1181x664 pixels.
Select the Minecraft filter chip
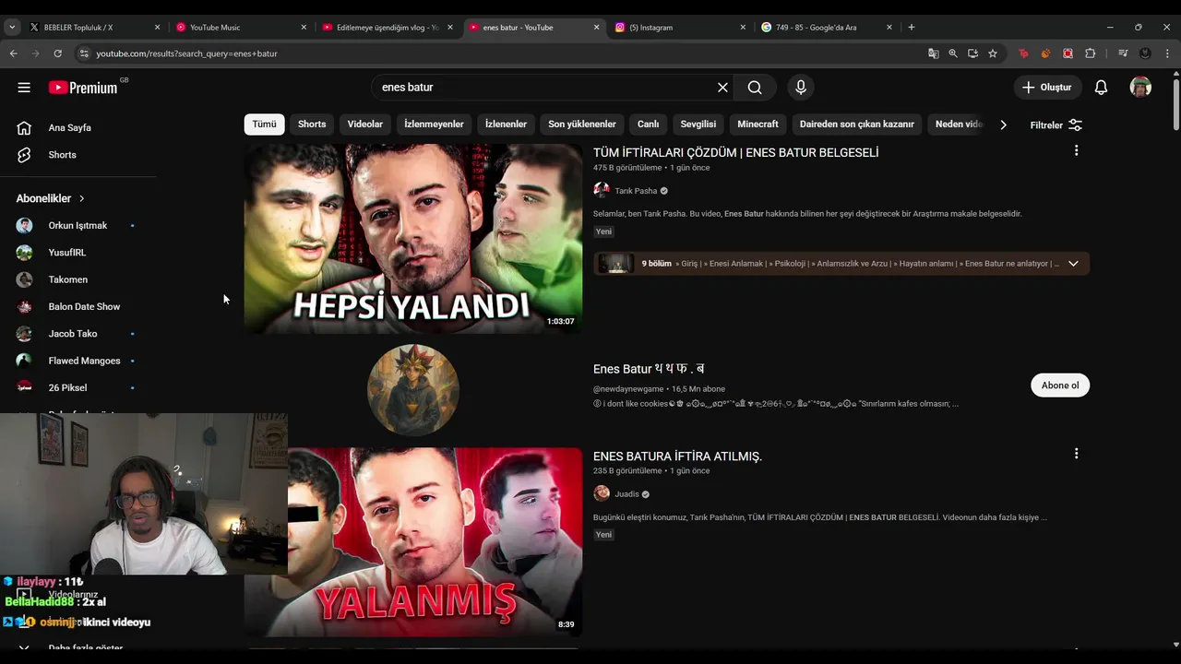[x=758, y=125]
